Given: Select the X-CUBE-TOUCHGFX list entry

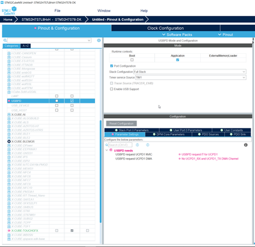Looking at the screenshot, I should pyautogui.click(x=25, y=230).
